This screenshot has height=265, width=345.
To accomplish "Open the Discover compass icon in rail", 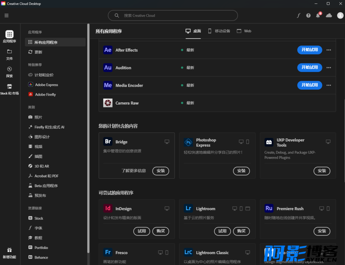I will (9, 71).
